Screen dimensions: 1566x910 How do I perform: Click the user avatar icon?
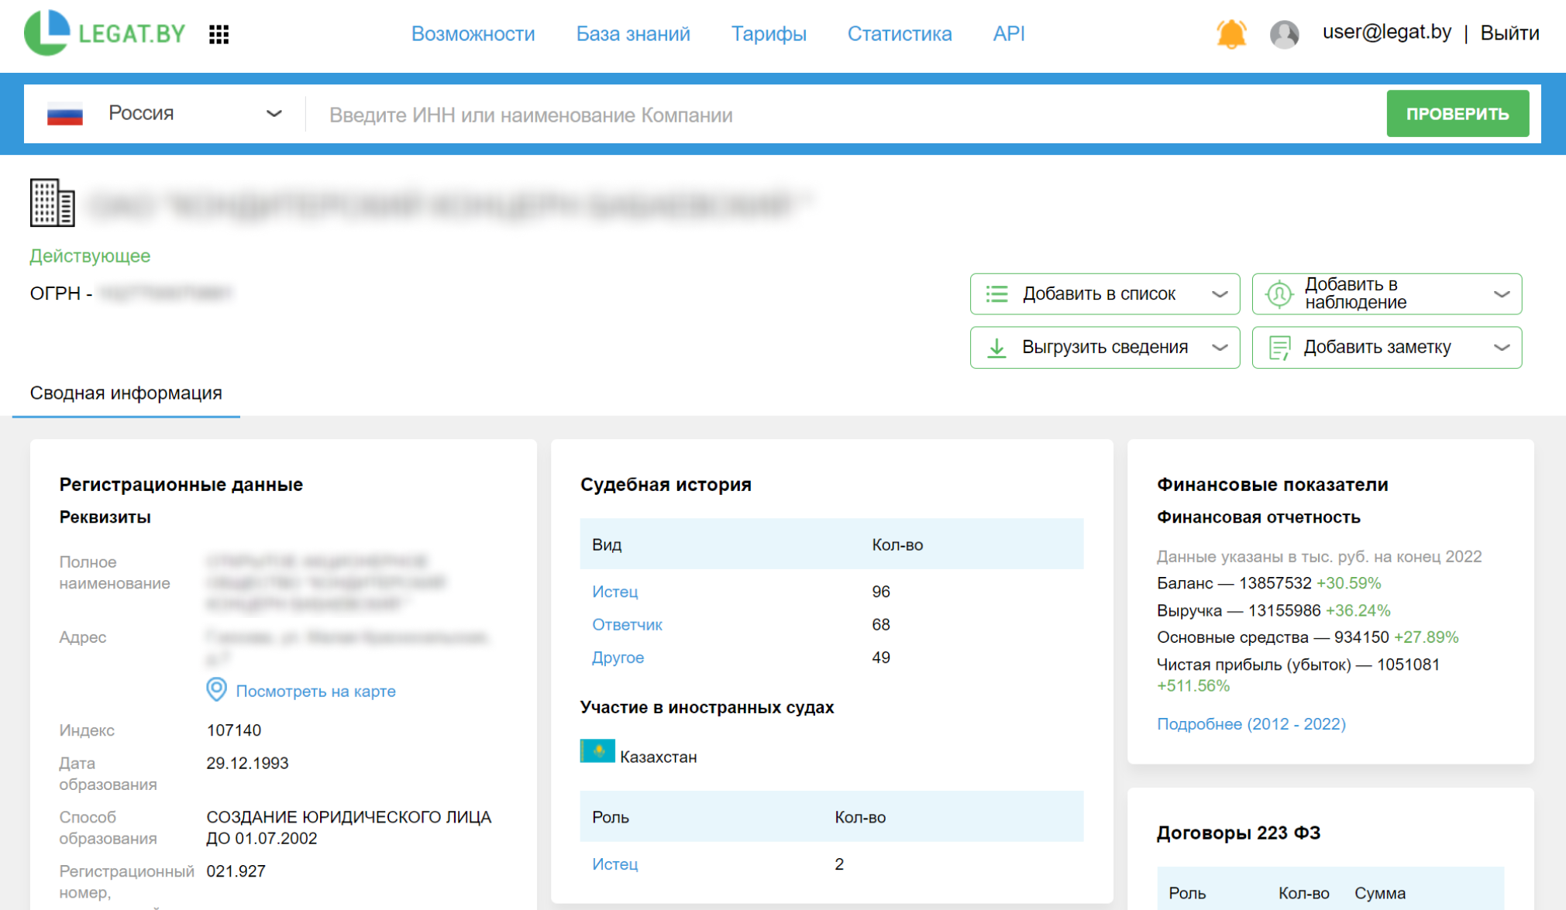point(1284,33)
